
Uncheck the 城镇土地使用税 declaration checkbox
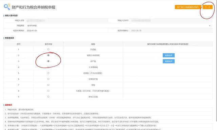[48, 55]
